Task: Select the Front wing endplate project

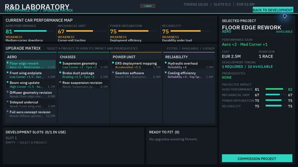Action: (31, 75)
